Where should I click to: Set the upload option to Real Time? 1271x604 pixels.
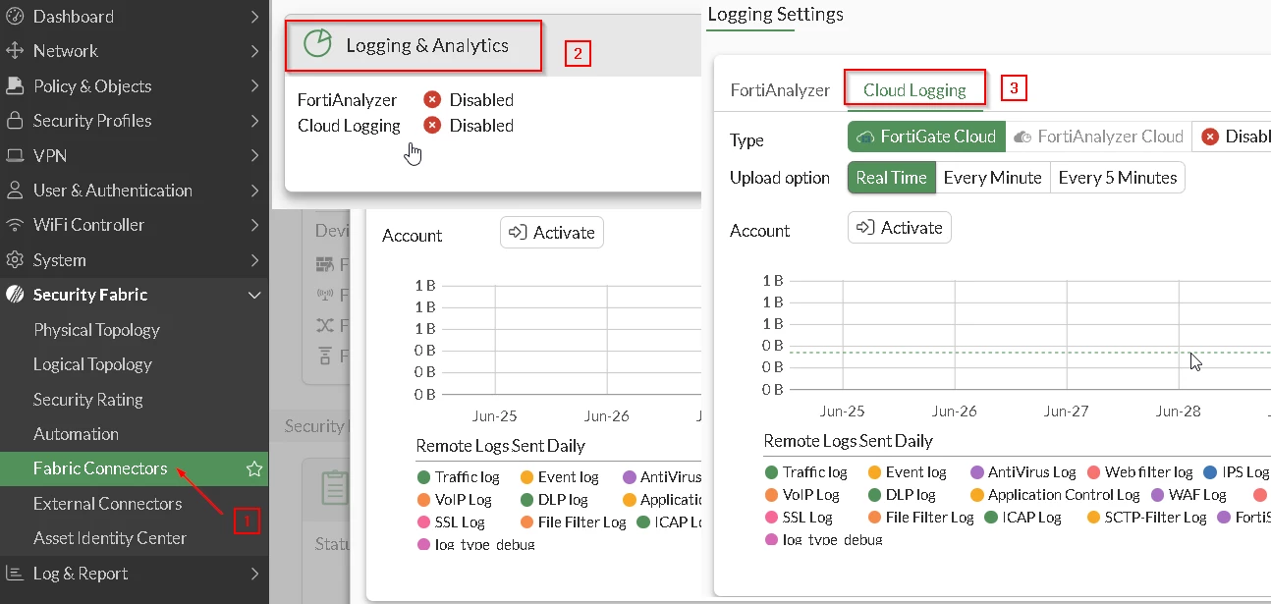click(x=891, y=178)
